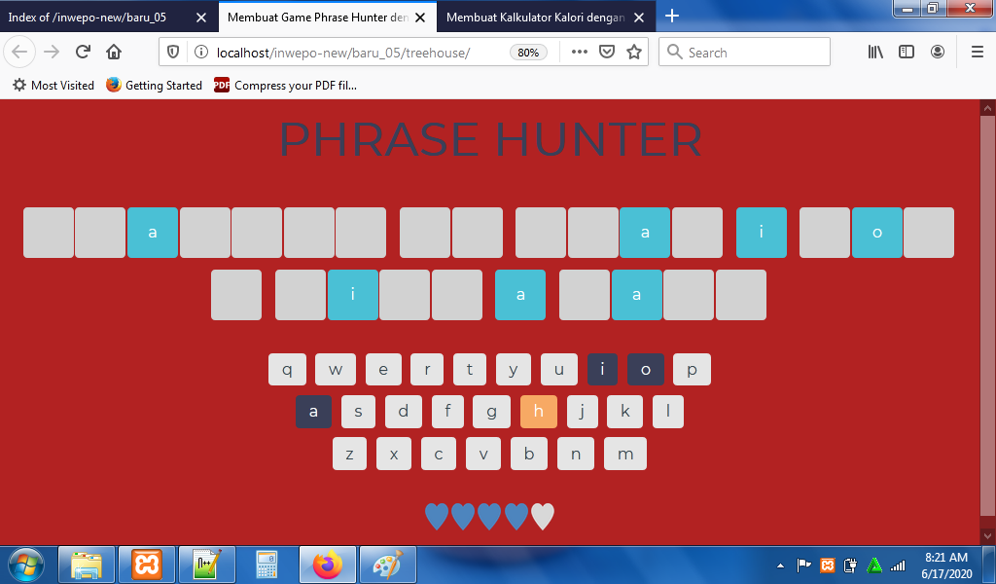Viewport: 996px width, 584px height.
Task: Reload the current page
Action: click(x=83, y=53)
